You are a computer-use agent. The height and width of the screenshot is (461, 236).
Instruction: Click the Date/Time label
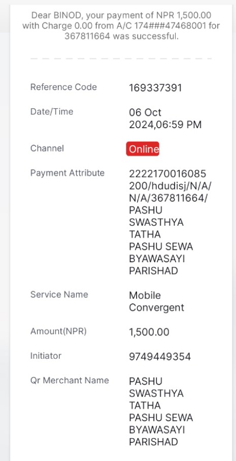click(52, 112)
